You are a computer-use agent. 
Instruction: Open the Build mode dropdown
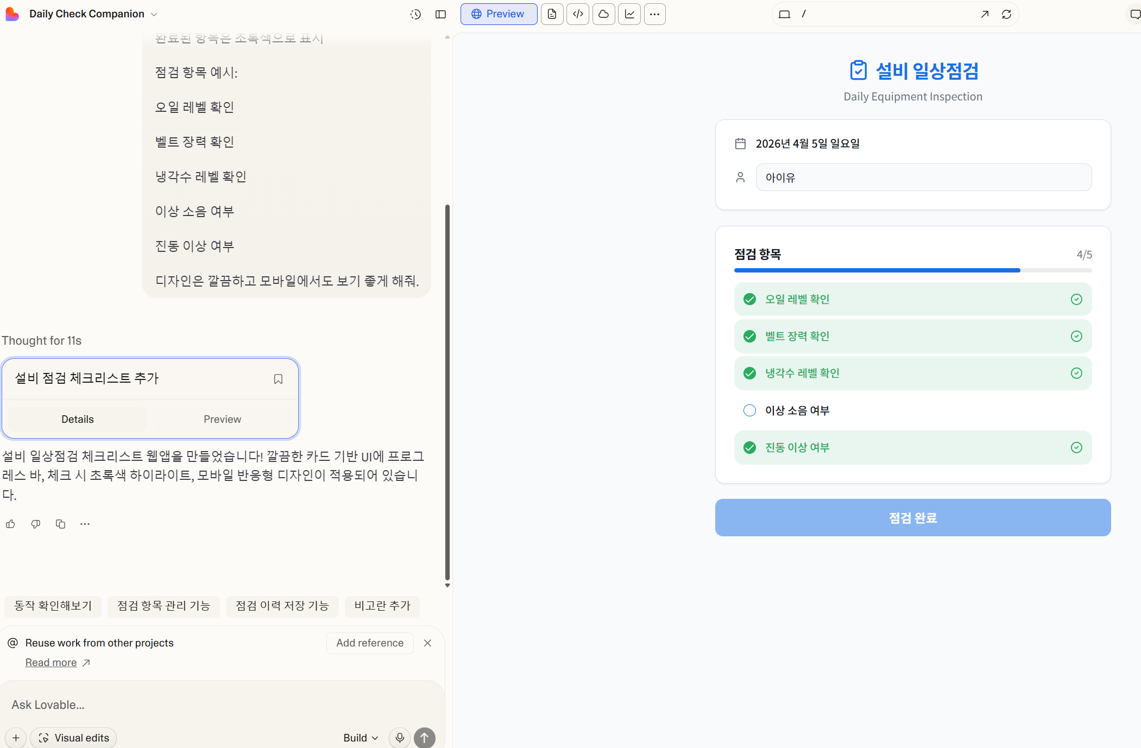pos(361,738)
